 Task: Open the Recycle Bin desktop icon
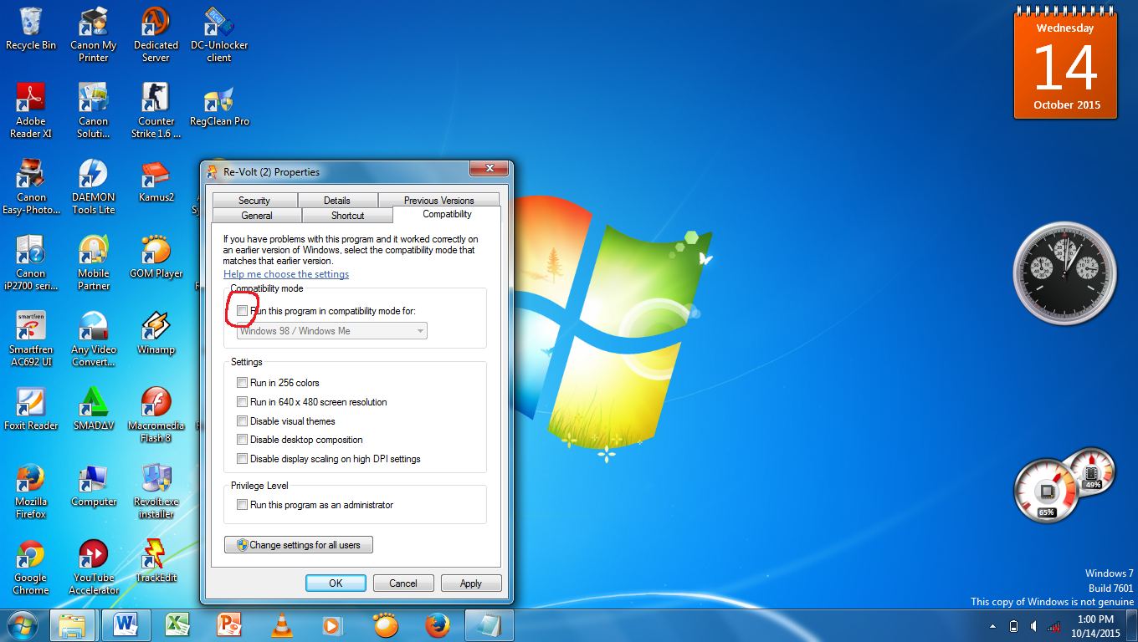coord(31,29)
